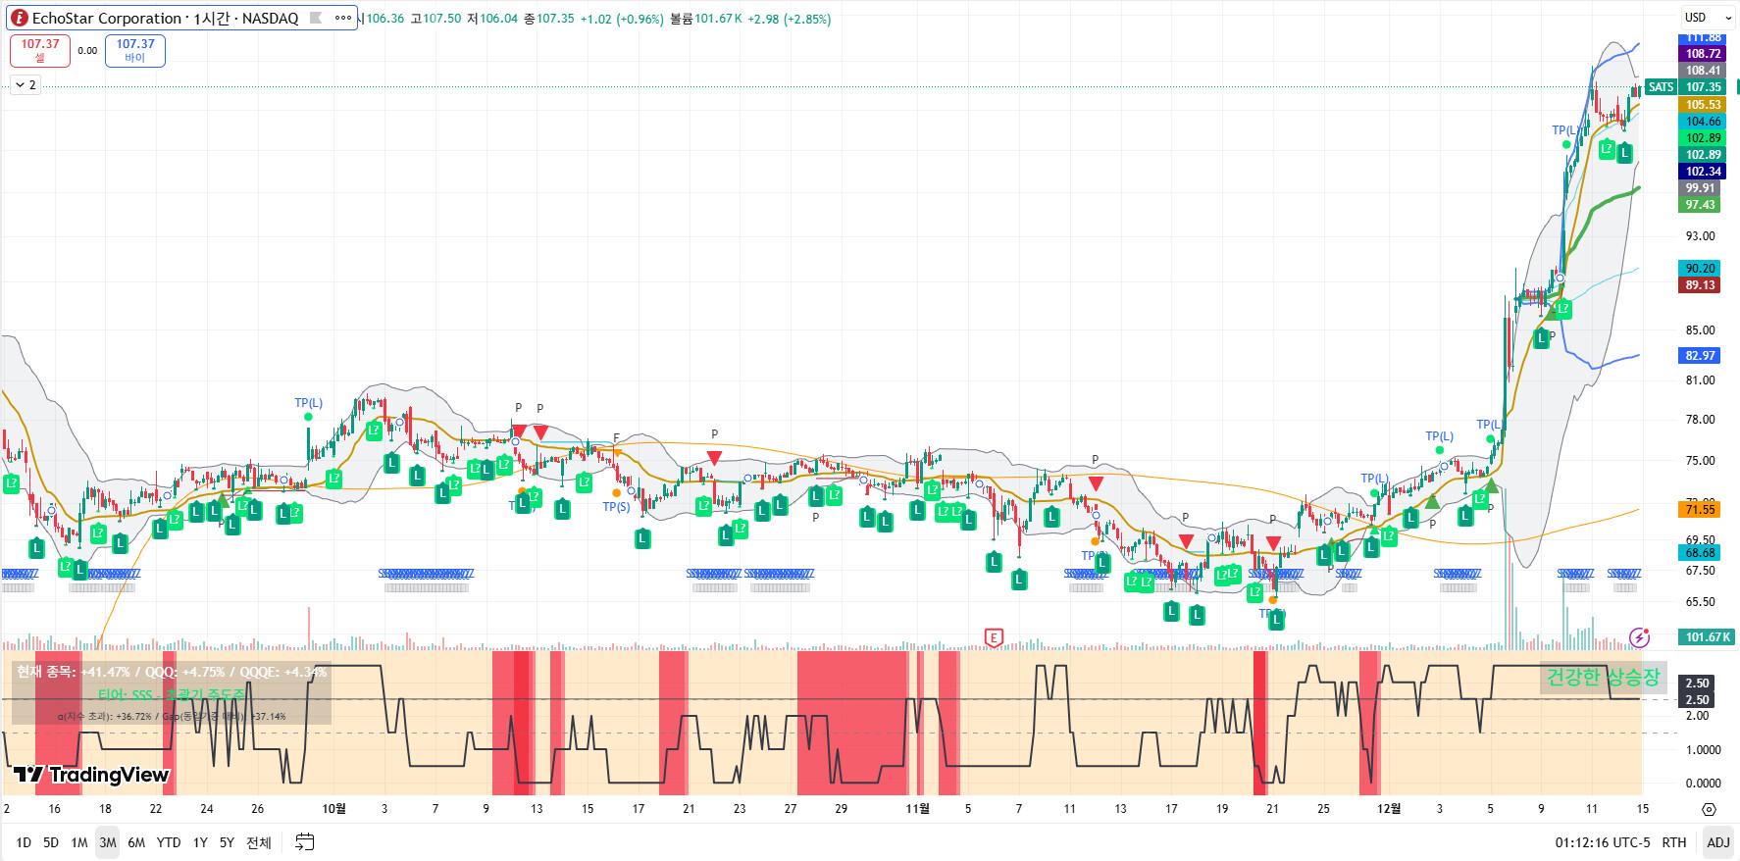Screen dimensions: 1740x861
Task: Open the RTH session selector
Action: [1674, 842]
